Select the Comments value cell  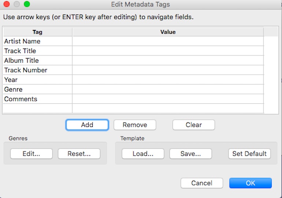coord(168,99)
